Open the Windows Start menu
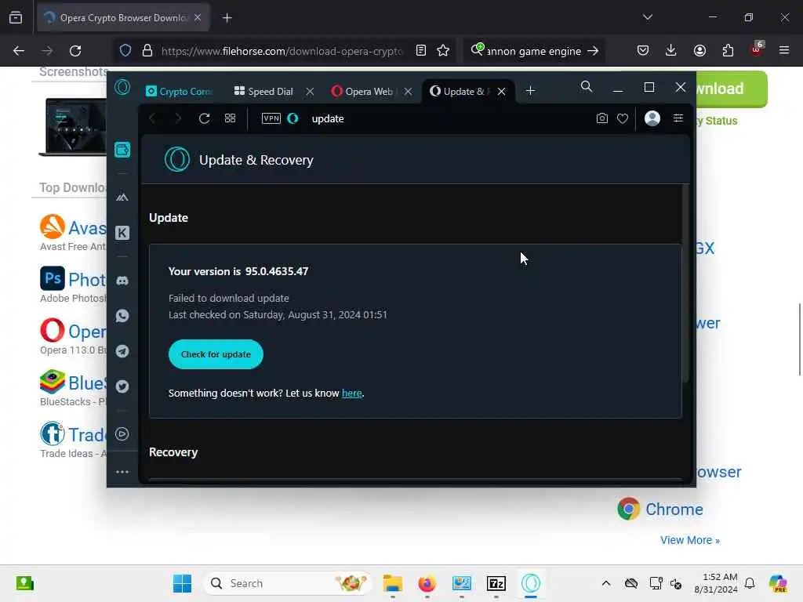Viewport: 803px width, 602px height. [x=182, y=583]
